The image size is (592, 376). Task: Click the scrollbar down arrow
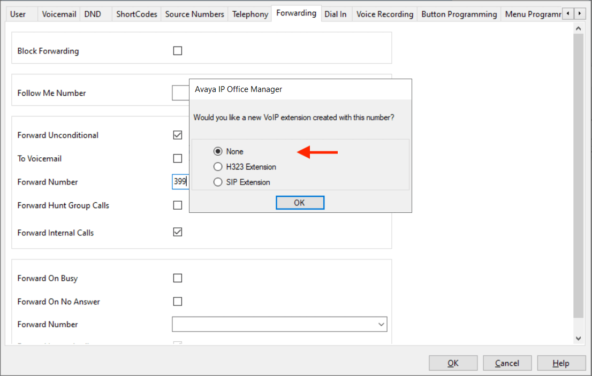coord(578,339)
